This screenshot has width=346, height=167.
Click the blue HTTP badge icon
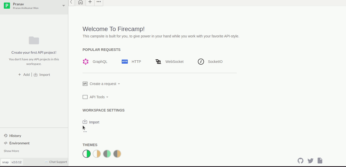click(125, 62)
